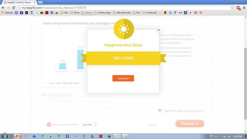
Task: Click the 6:10 PM clock
Action: (x=238, y=136)
